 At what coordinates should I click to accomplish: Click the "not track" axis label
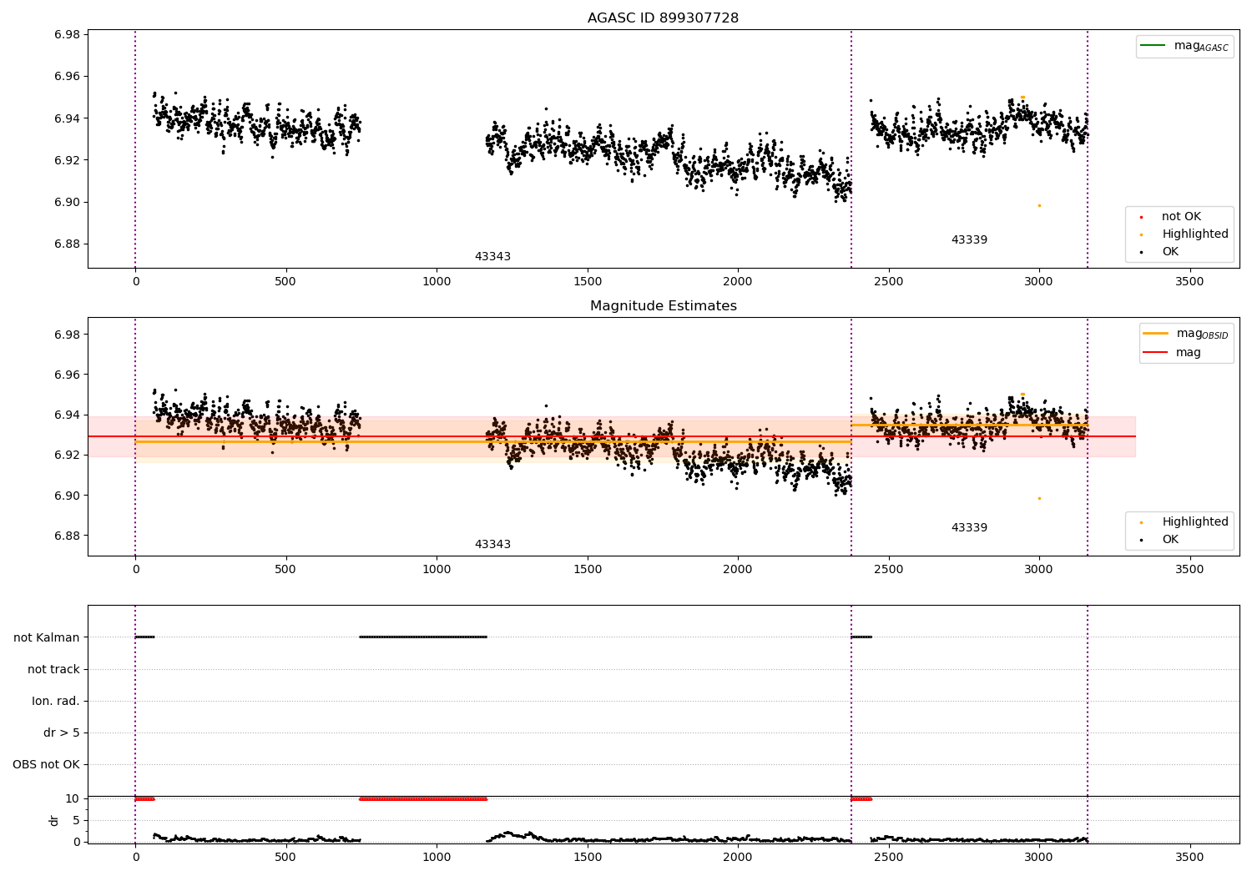[x=53, y=669]
